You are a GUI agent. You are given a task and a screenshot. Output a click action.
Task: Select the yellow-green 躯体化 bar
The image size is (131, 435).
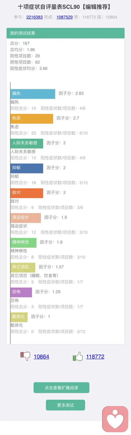(x=19, y=317)
